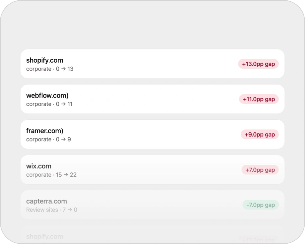Click the green -7.0pp gap badge
305x244 pixels.
(x=260, y=205)
